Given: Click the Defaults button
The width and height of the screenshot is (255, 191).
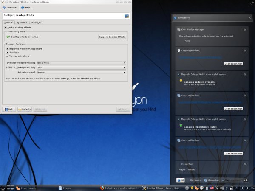Looking at the screenshot, I should pyautogui.click(x=25, y=109).
